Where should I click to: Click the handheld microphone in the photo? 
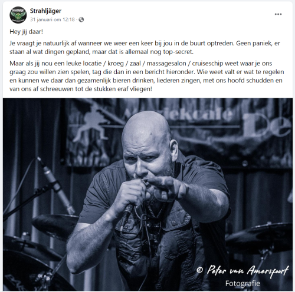pyautogui.click(x=127, y=214)
